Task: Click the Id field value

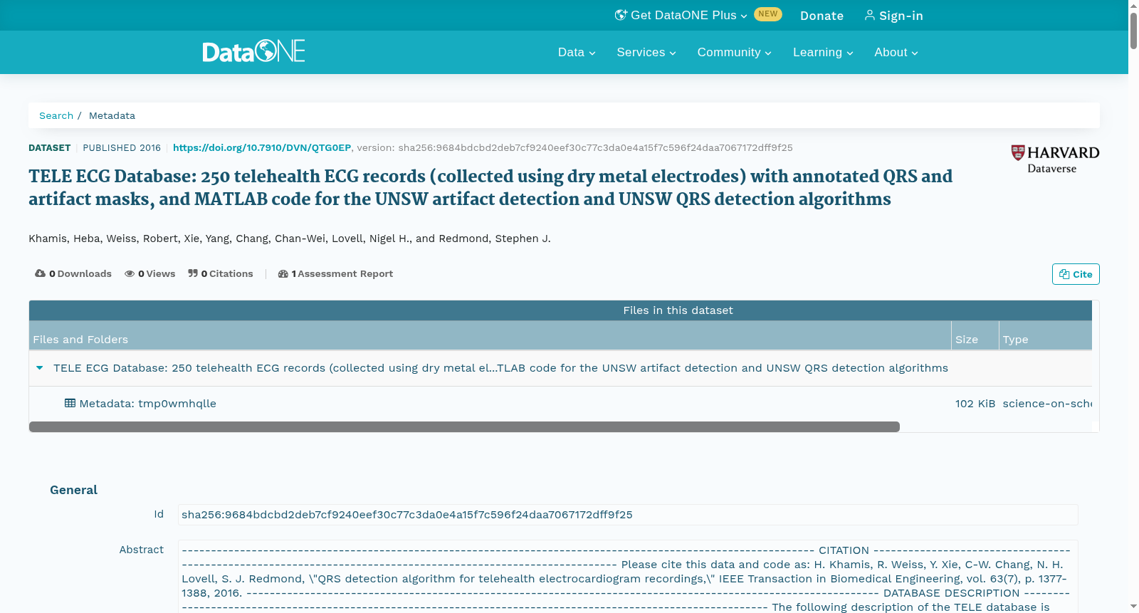Action: [x=628, y=515]
